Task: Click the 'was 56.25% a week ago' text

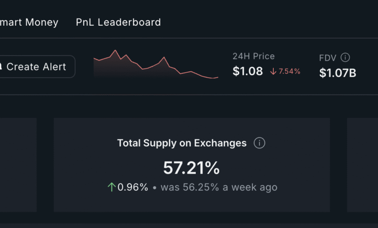Action: click(x=219, y=187)
